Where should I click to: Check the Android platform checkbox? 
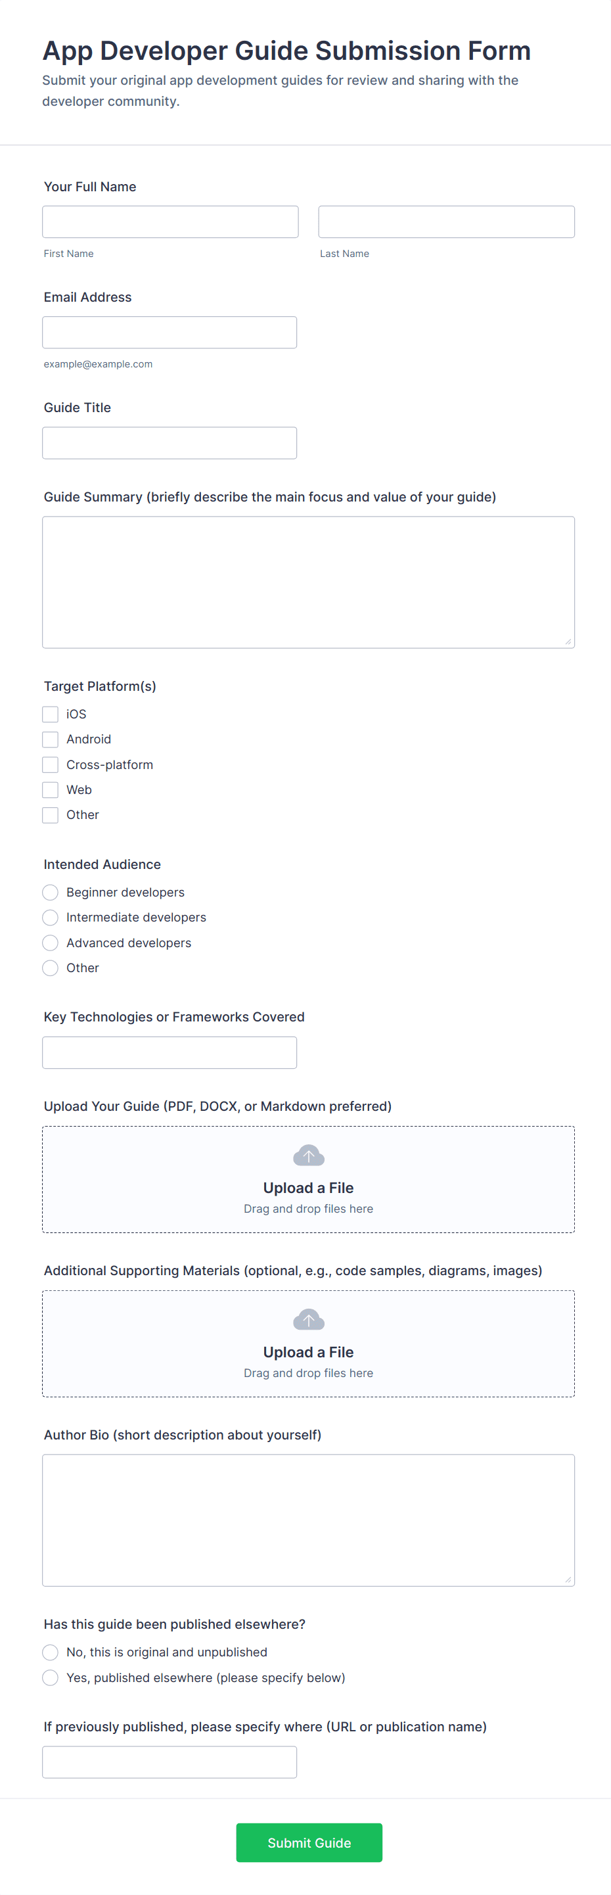click(x=50, y=739)
